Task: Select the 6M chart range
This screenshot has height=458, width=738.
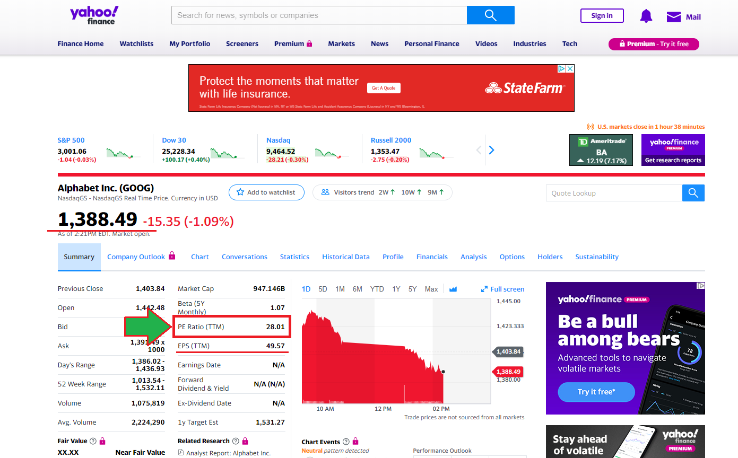Action: (x=358, y=289)
